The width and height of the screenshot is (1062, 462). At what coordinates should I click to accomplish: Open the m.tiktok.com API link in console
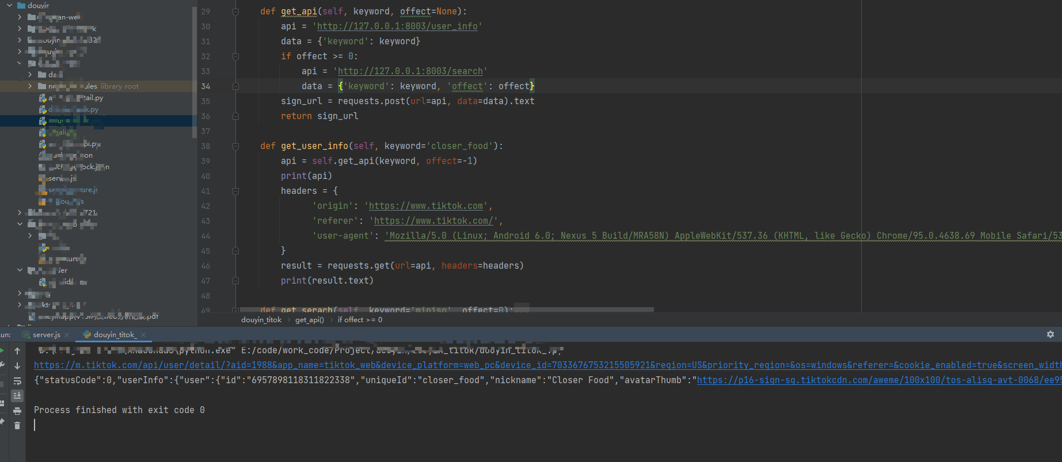click(548, 365)
